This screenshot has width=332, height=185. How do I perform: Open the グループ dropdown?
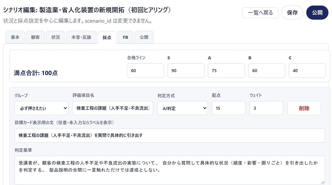(x=41, y=108)
